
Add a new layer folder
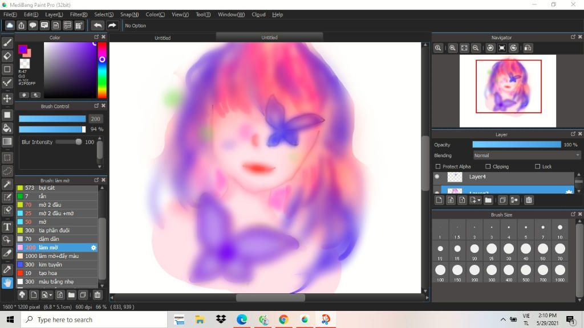[488, 200]
